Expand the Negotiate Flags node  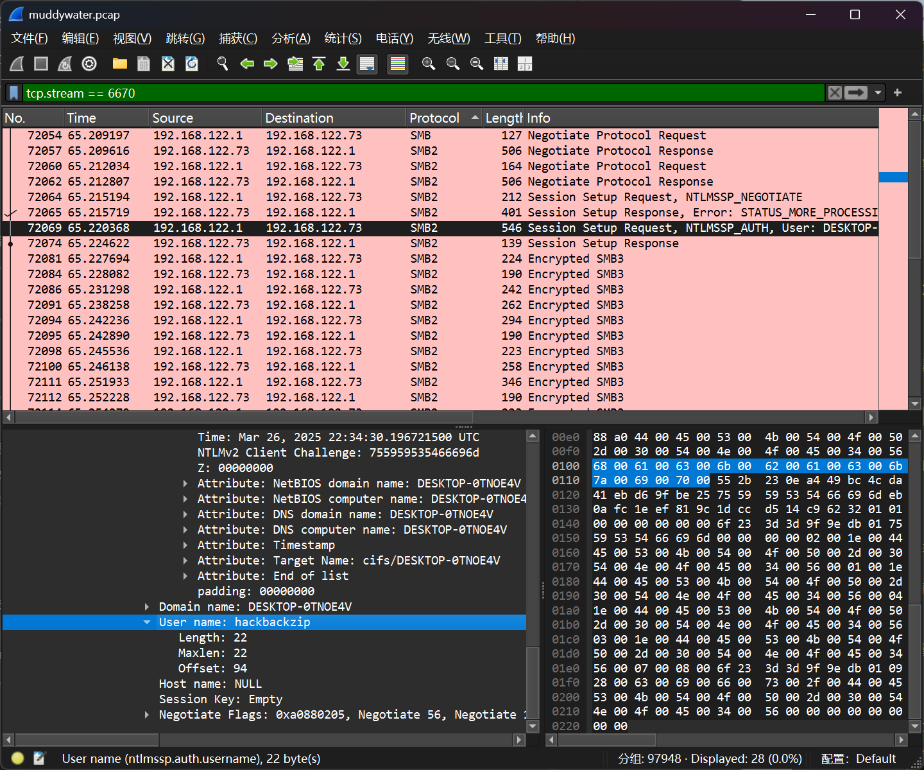point(147,715)
